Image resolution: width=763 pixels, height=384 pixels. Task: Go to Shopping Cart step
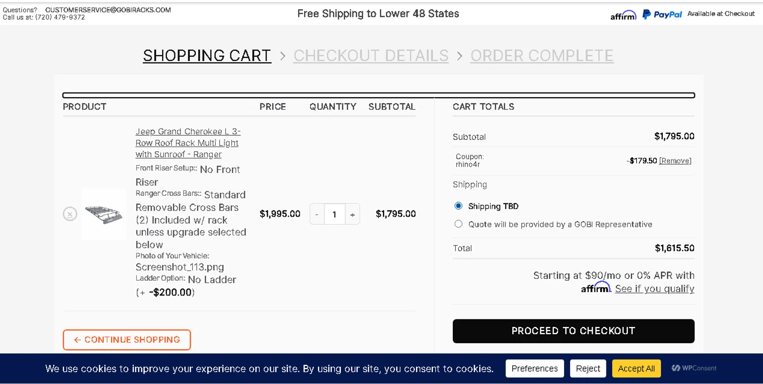pyautogui.click(x=207, y=55)
